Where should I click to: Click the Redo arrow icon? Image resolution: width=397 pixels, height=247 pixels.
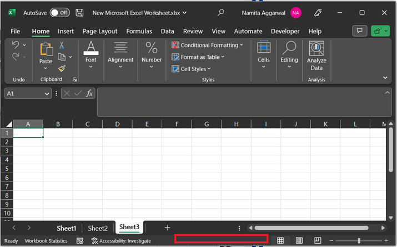point(16,57)
